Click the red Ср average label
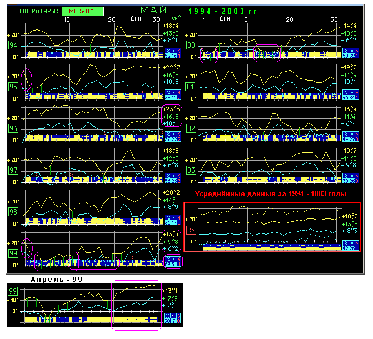Screen dimensions: 373x339 pyautogui.click(x=192, y=230)
